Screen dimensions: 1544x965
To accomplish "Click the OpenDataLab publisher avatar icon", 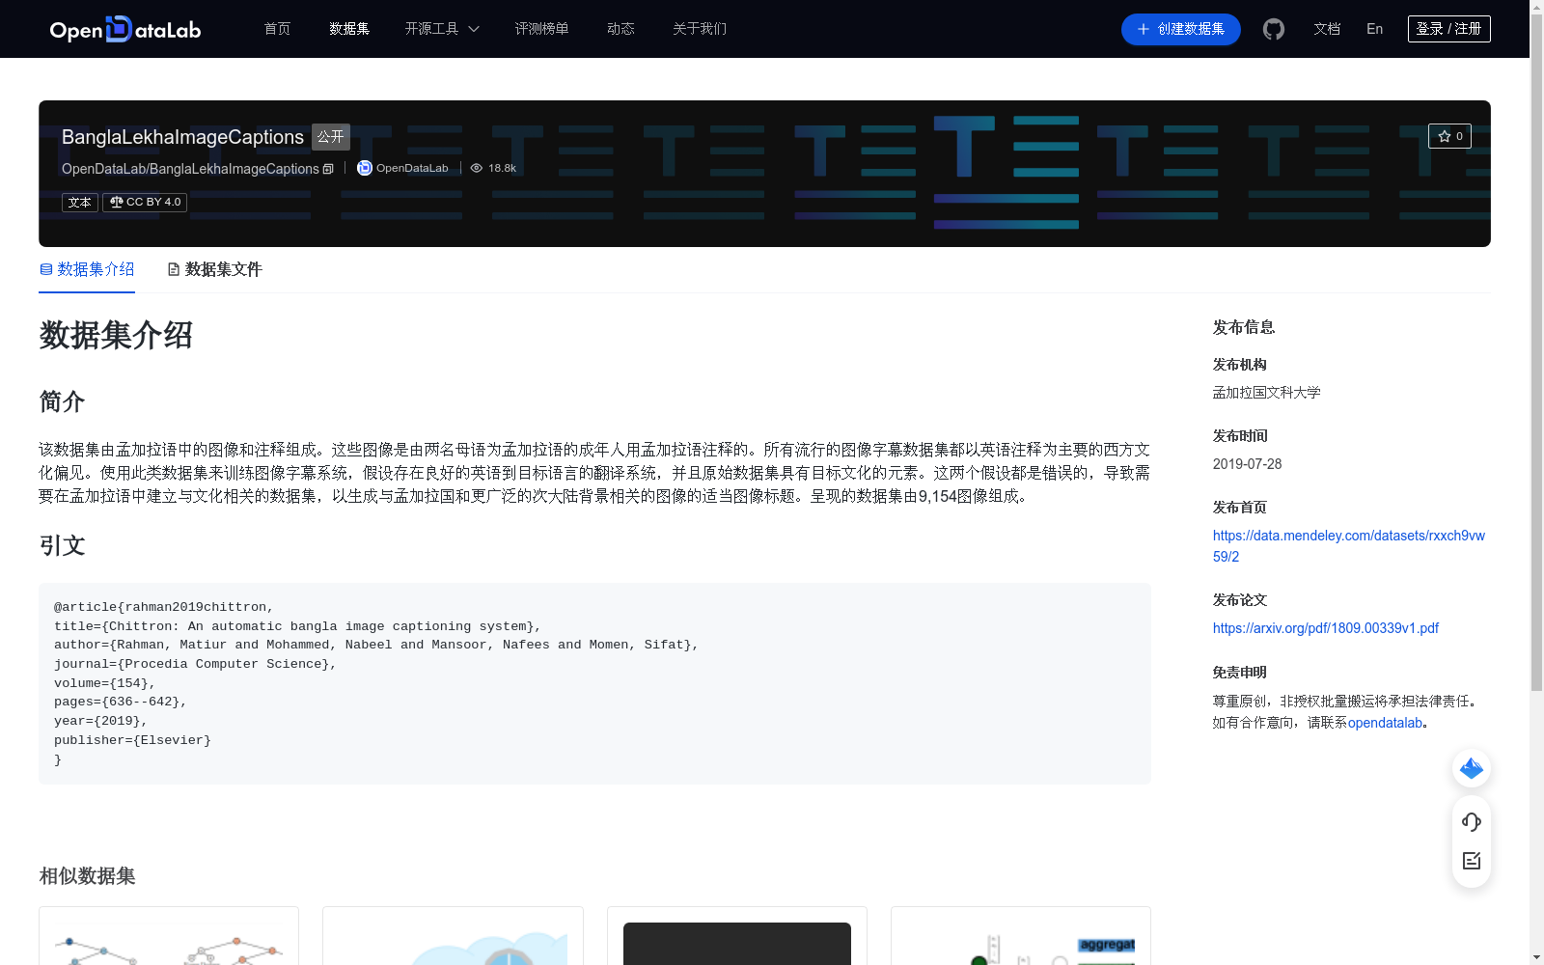I will pos(365,168).
